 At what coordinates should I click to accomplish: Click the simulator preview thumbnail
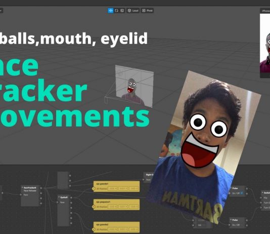coord(265,43)
